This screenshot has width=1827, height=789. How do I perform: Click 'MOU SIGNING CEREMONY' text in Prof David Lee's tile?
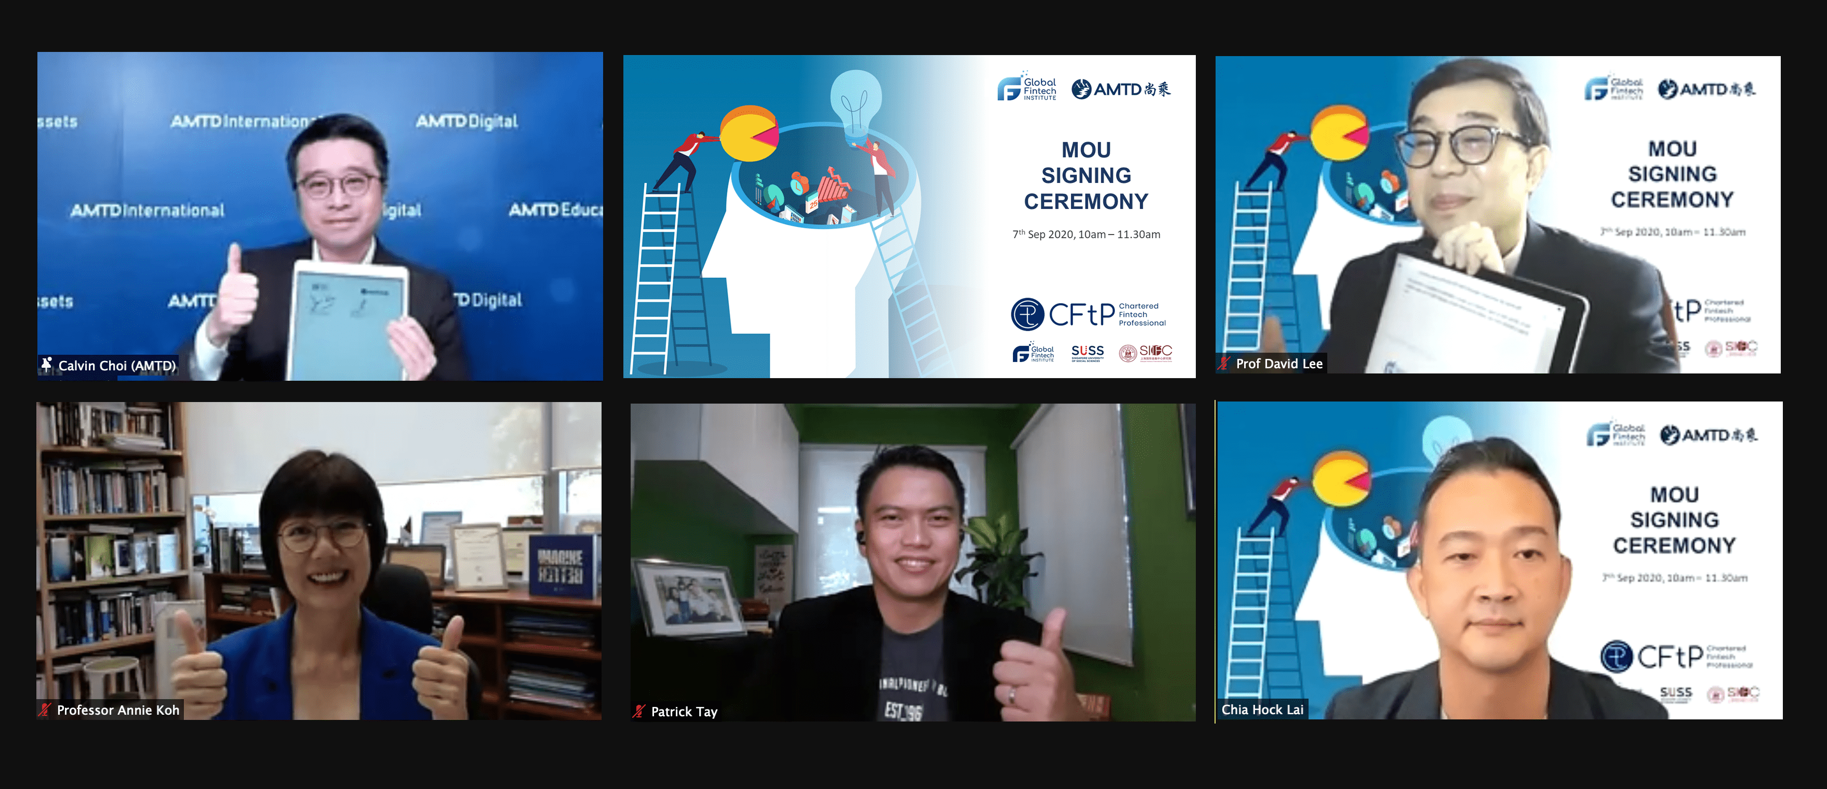pos(1672,175)
